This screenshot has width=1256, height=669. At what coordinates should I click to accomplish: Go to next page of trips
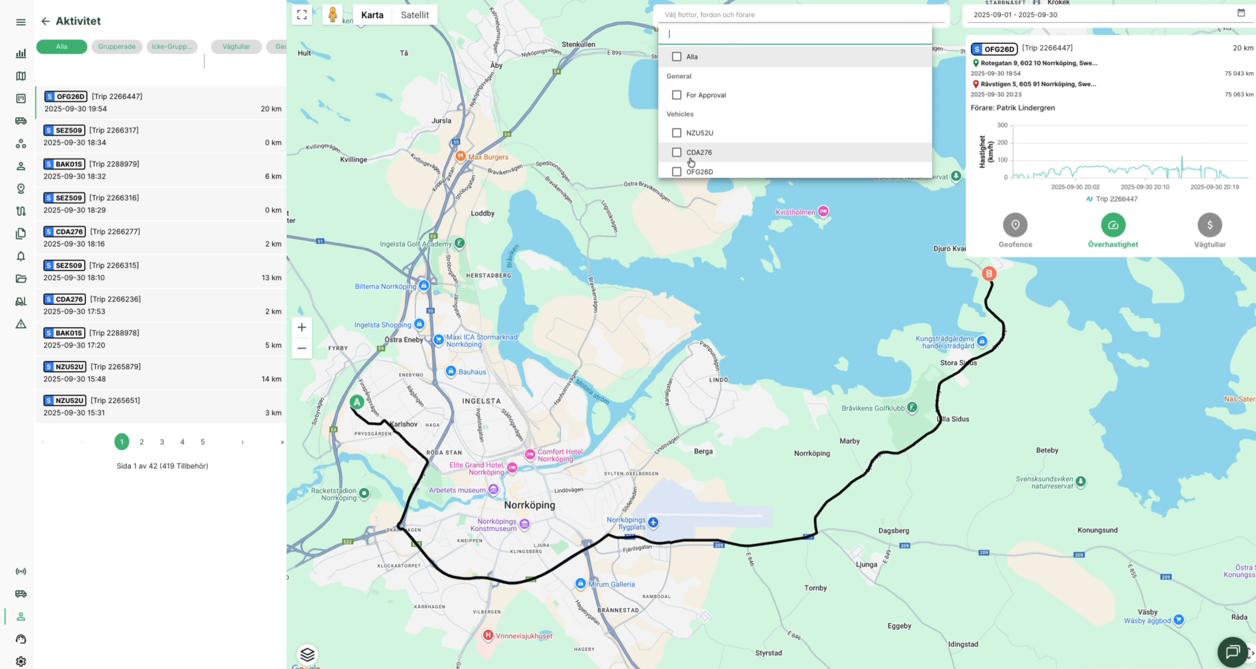(x=242, y=442)
